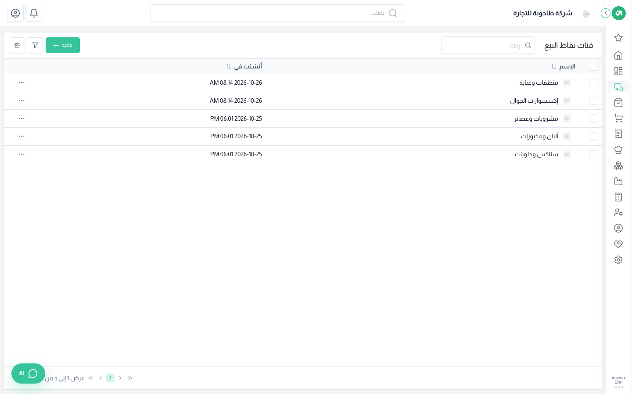Collapse the sidebar with the chevron button
This screenshot has width=632, height=395.
tap(606, 13)
